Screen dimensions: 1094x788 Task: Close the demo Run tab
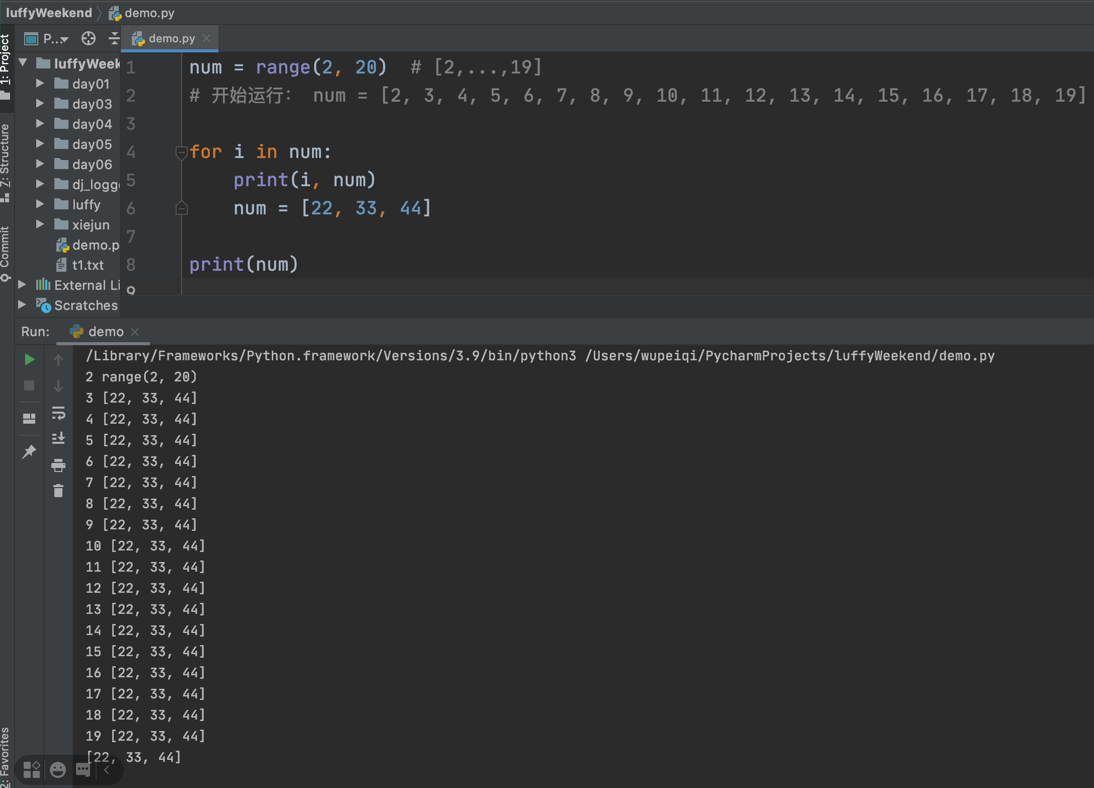(135, 332)
